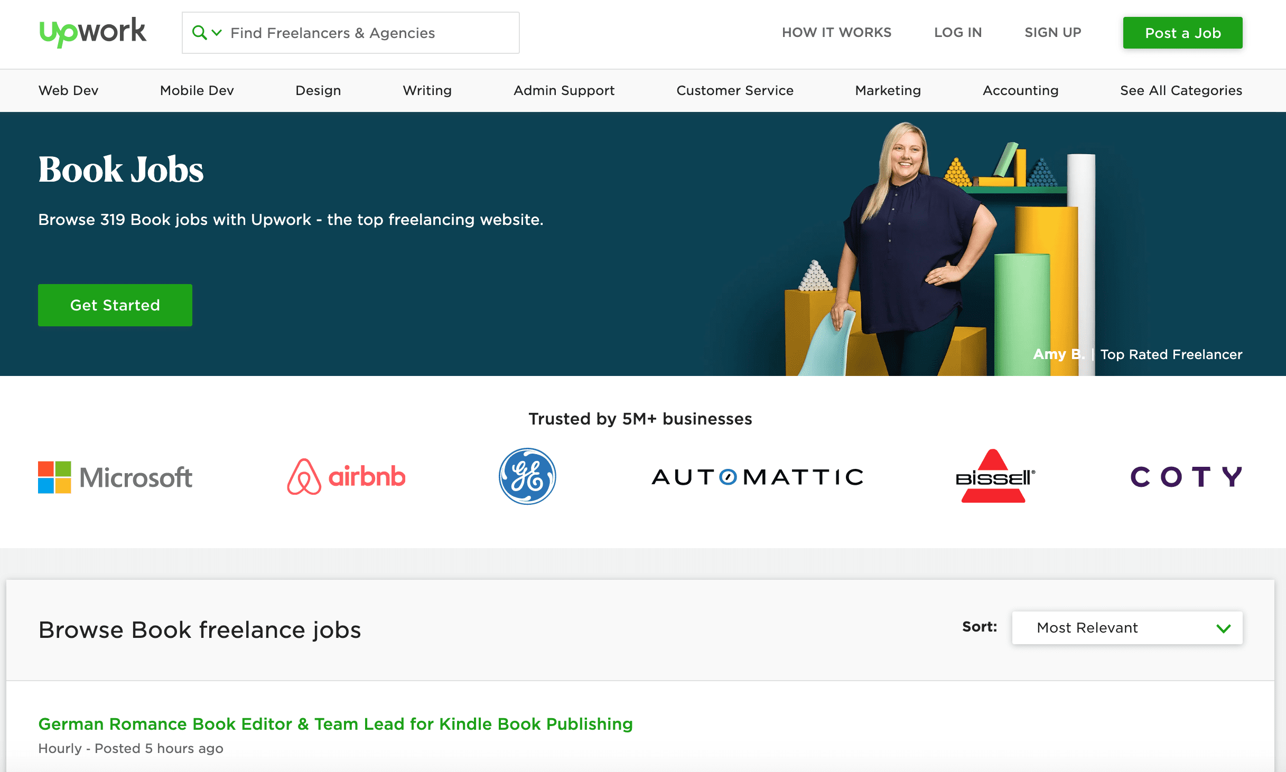The height and width of the screenshot is (772, 1286).
Task: Expand the search type chevron
Action: pos(217,33)
